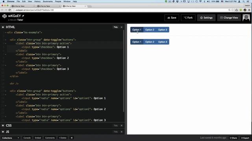This screenshot has height=141, width=252.
Task: Toggle the top group's Option 2 checkbox button
Action: pos(150,30)
